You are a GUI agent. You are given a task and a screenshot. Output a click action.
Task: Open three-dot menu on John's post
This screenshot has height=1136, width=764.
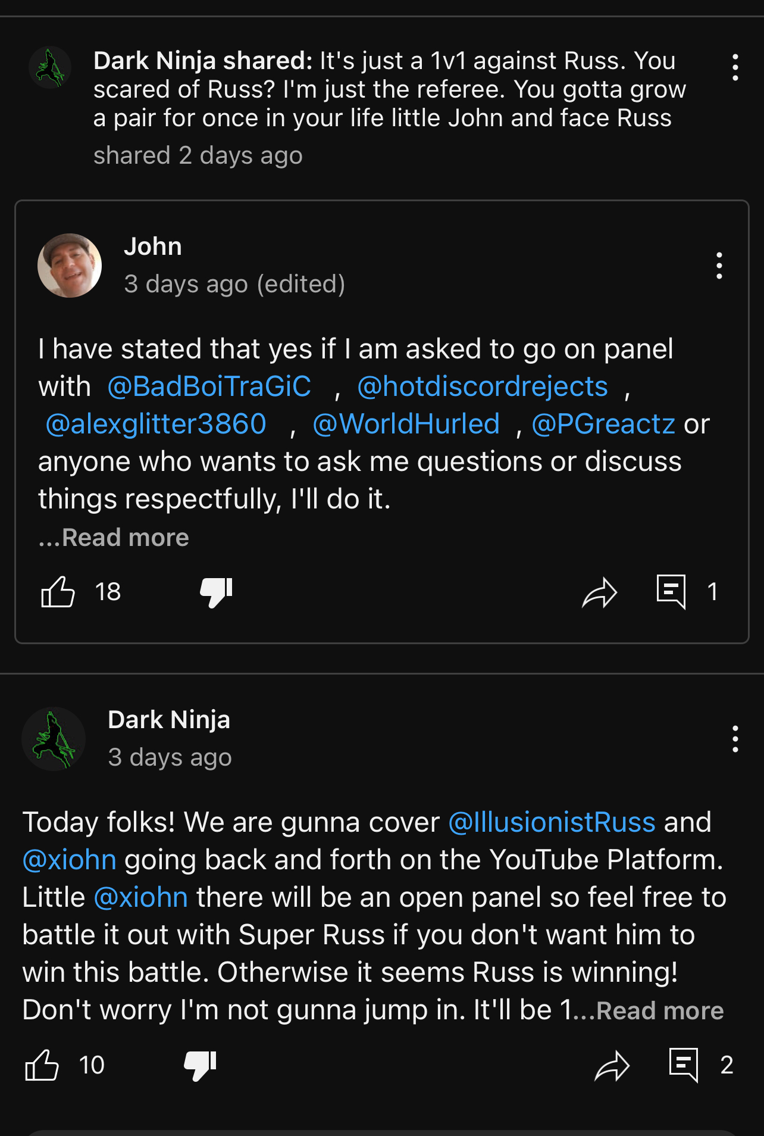719,266
